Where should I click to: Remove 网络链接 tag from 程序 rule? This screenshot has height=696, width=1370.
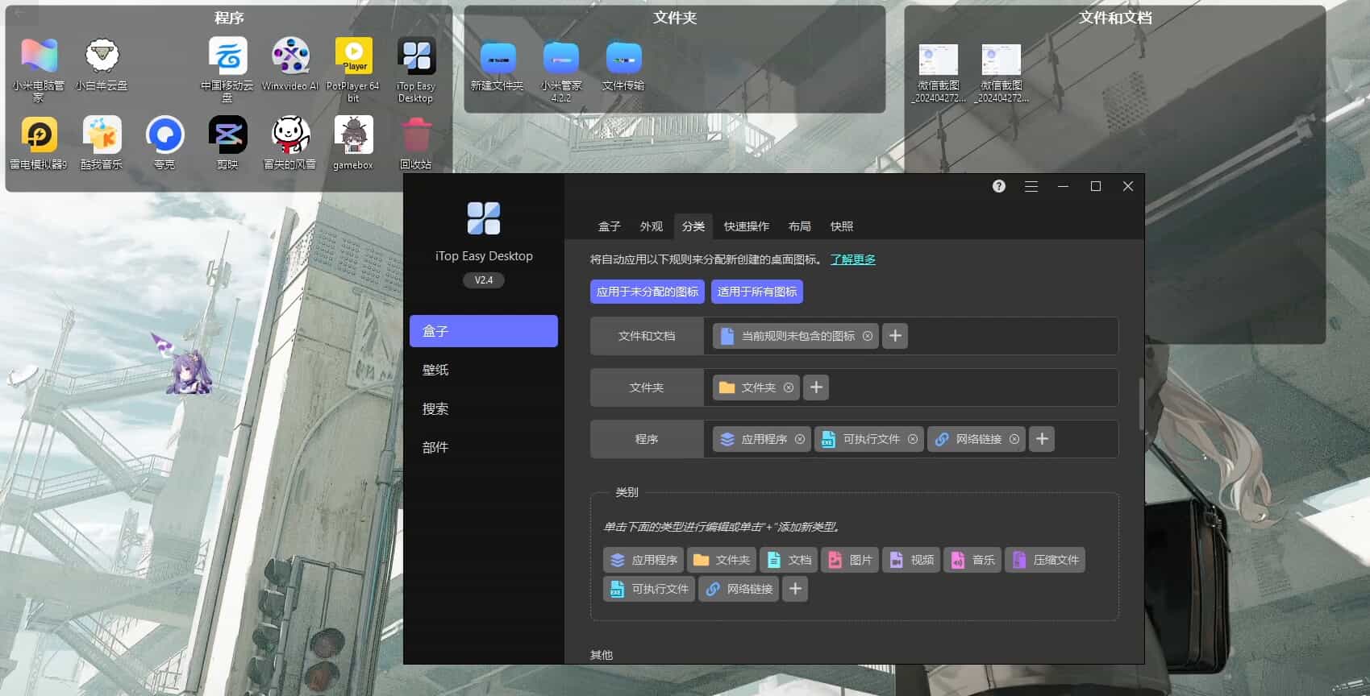click(x=1014, y=439)
